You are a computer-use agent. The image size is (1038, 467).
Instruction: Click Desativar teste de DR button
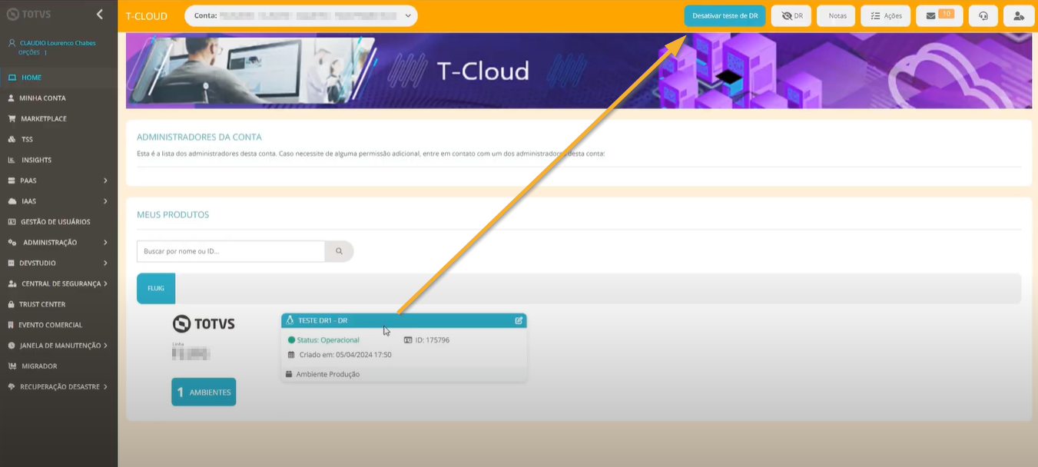pyautogui.click(x=725, y=15)
